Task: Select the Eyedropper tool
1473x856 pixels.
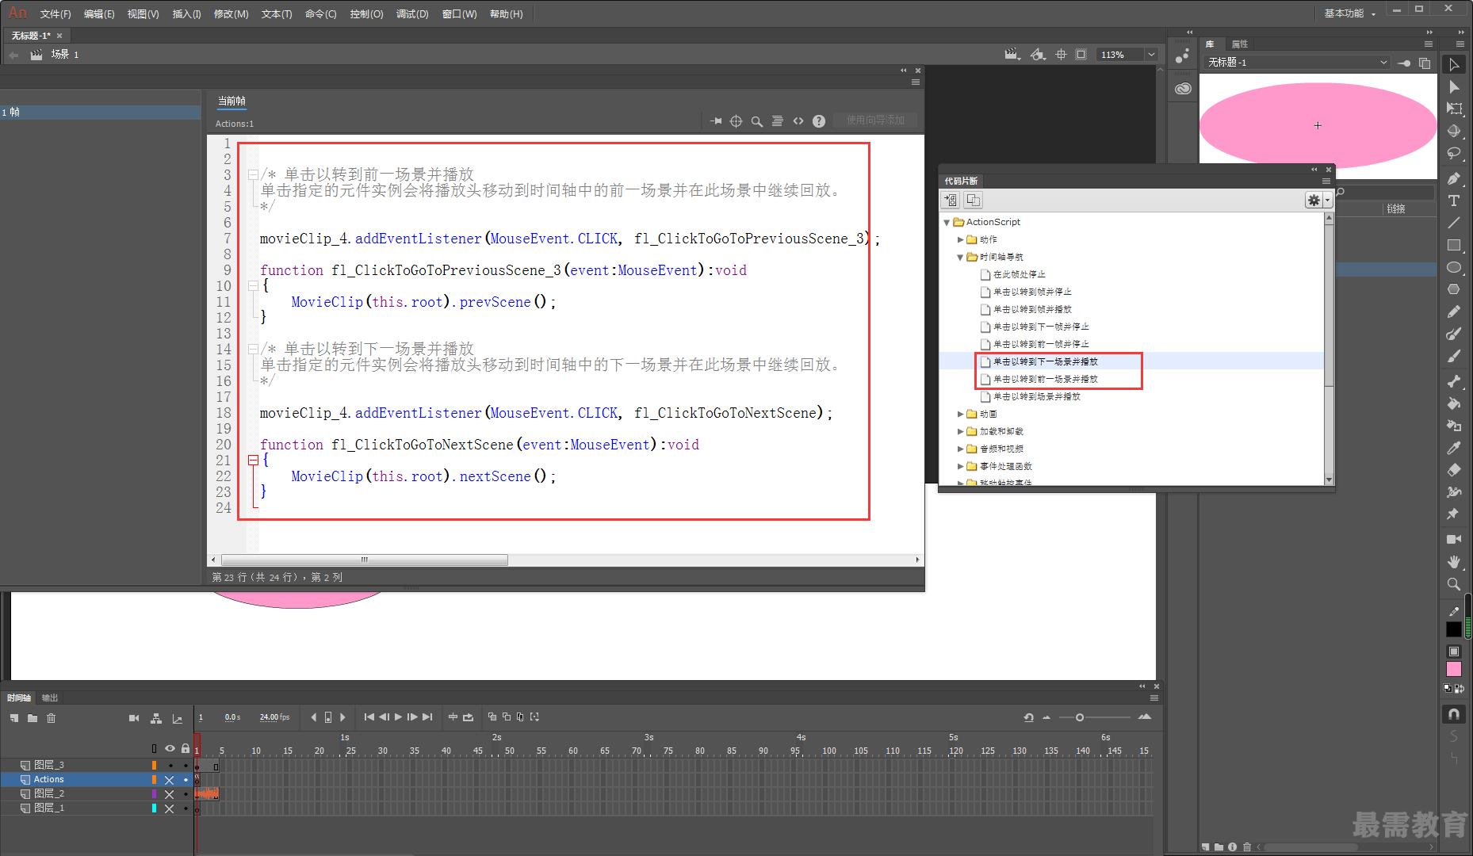Action: click(1454, 448)
